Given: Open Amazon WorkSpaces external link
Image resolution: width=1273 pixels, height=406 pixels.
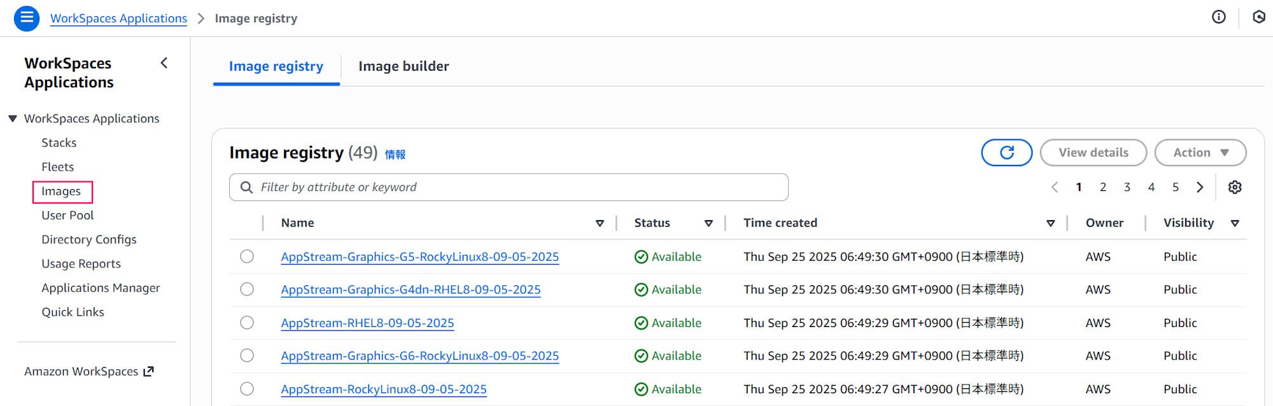Looking at the screenshot, I should tap(89, 372).
